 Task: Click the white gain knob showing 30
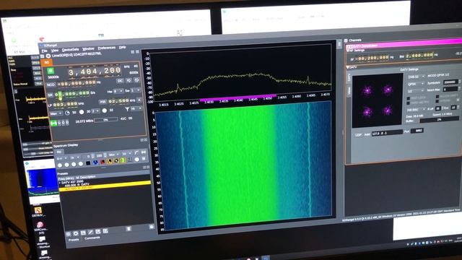82,112
